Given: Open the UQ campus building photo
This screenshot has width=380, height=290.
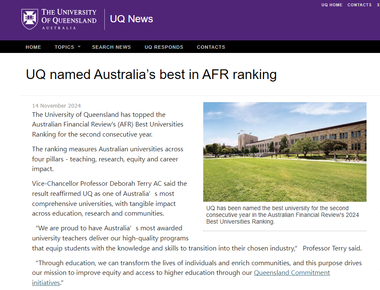Looking at the screenshot, I should point(284,152).
